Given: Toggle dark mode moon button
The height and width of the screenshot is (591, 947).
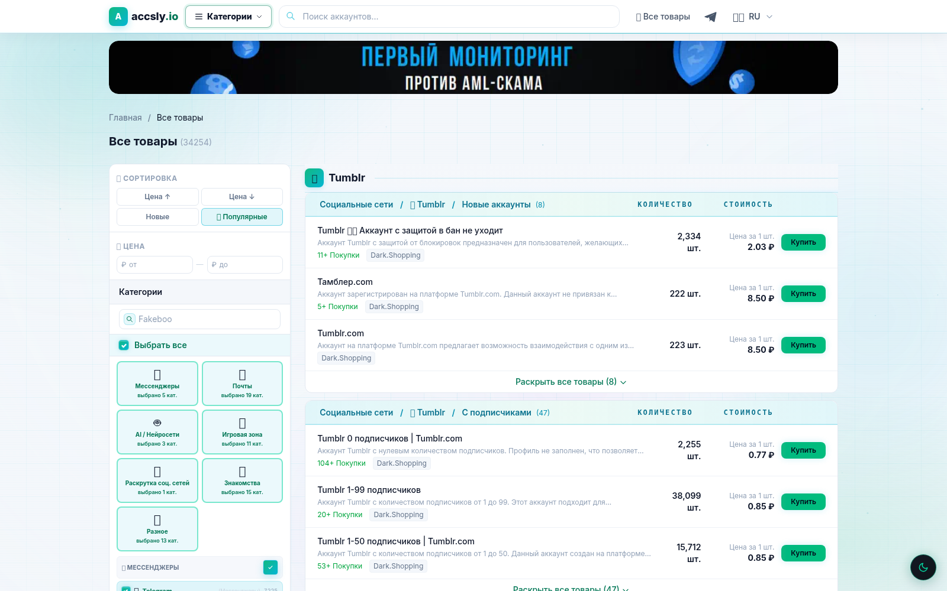Looking at the screenshot, I should tap(923, 567).
